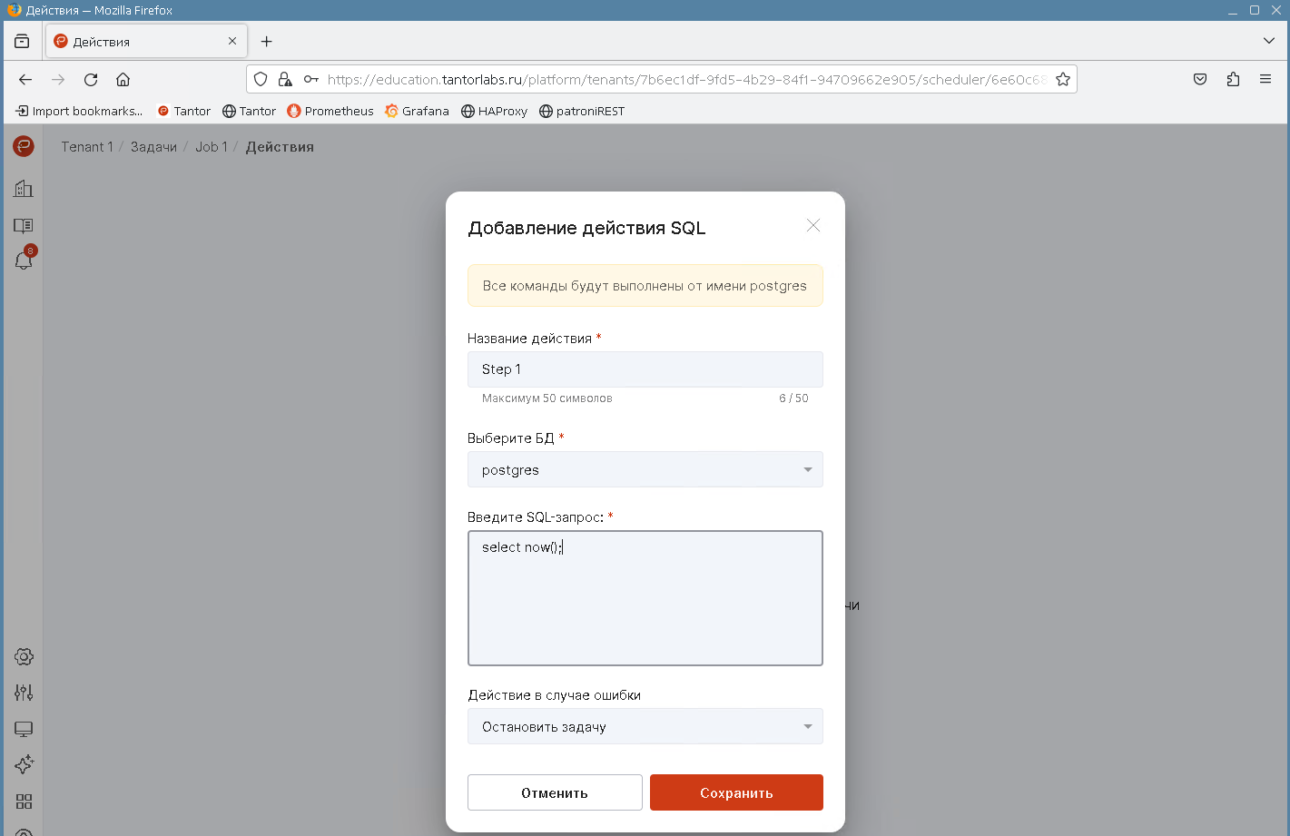The height and width of the screenshot is (836, 1290).
Task: Click the sliders configuration icon in sidebar
Action: click(24, 693)
